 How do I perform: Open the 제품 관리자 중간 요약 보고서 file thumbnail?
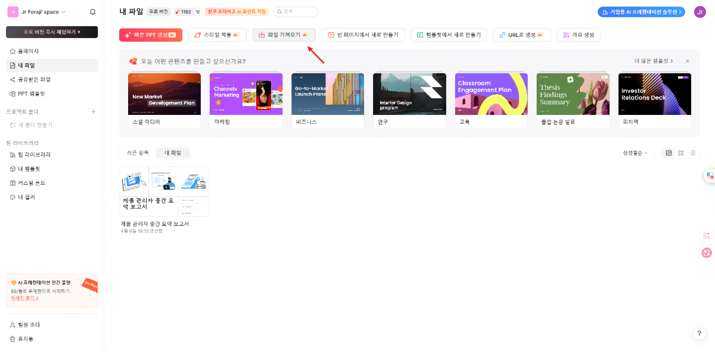pos(164,191)
